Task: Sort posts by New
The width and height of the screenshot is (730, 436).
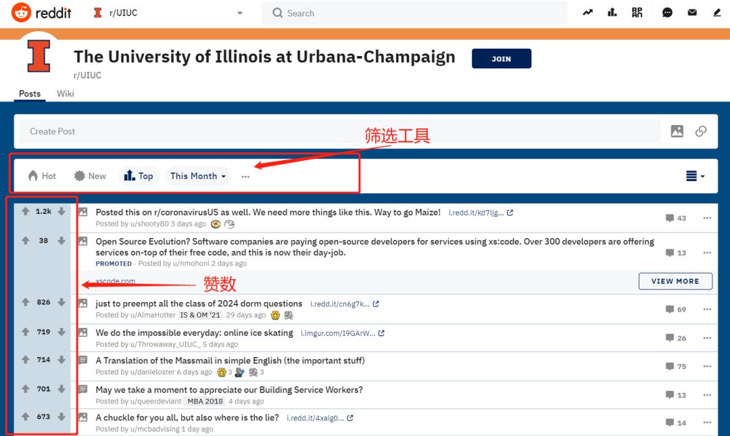Action: [91, 176]
